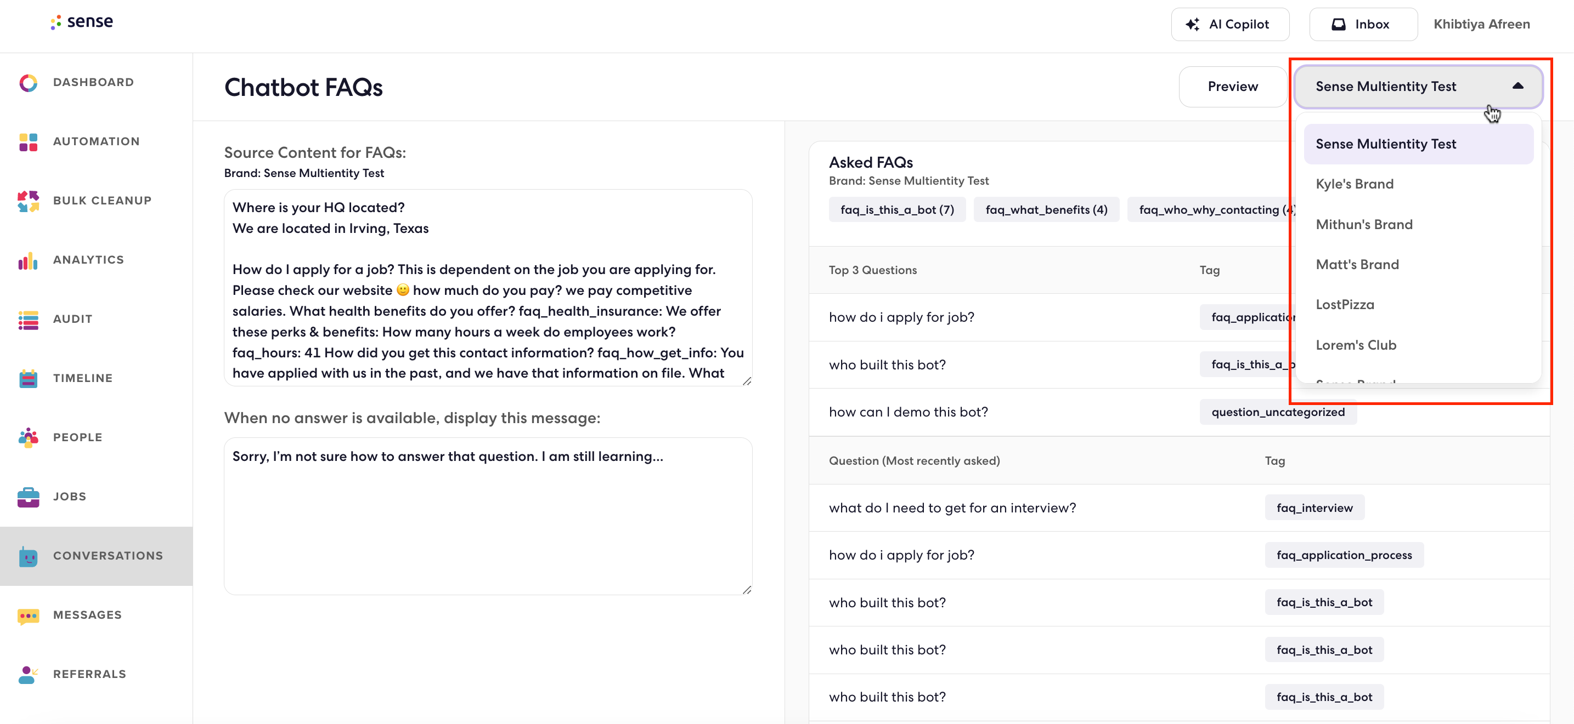Screen dimensions: 1574x724
Task: Open the Jobs page
Action: point(97,497)
